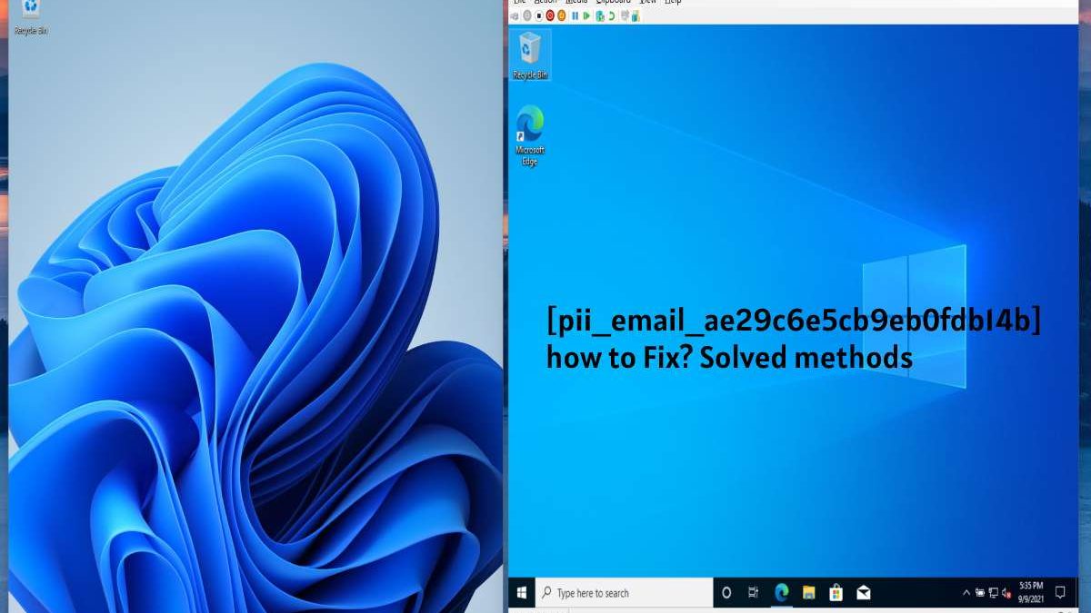This screenshot has width=1091, height=613.
Task: Open the Action Center notifications
Action: [x=1060, y=592]
